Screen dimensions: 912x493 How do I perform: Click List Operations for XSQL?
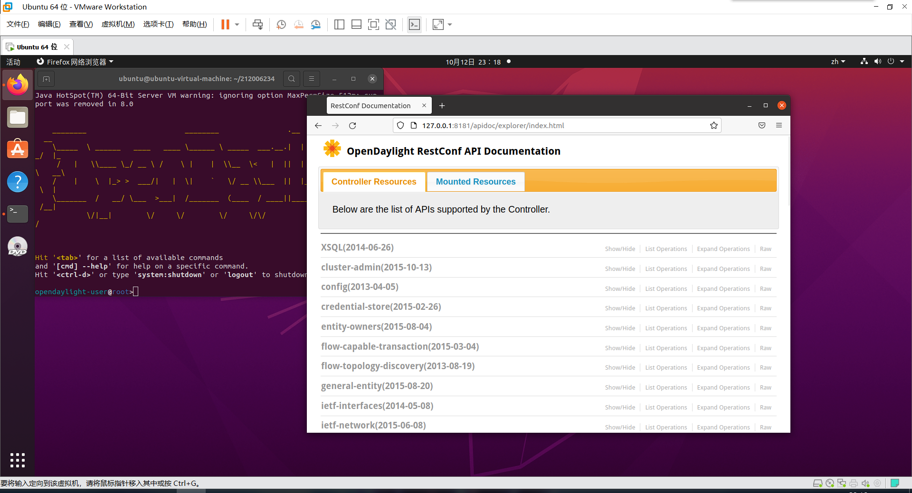click(666, 249)
